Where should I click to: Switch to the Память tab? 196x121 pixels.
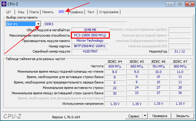48,12
